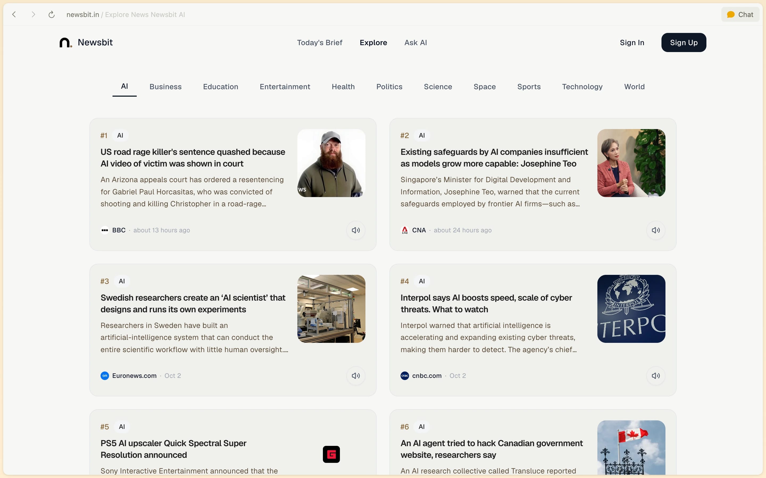This screenshot has height=478, width=766.
Task: Play audio for the CNA Josephine Teo story
Action: coord(656,230)
